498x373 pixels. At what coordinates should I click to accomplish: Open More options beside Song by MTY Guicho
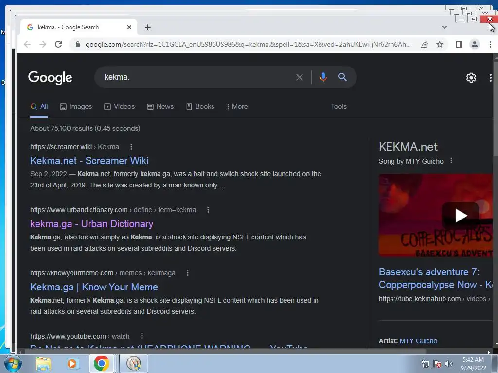(451, 161)
